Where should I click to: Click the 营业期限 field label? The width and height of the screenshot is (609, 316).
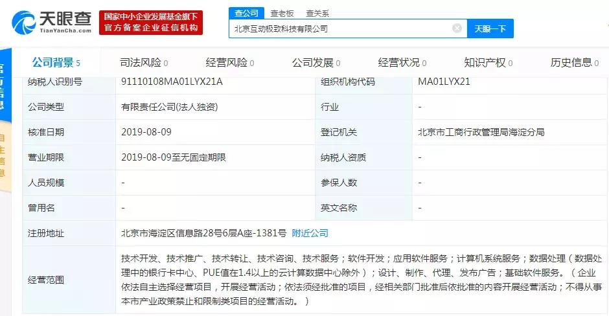46,157
